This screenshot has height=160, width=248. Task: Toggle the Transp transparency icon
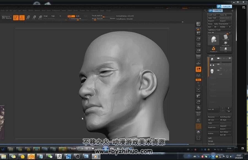click(198, 120)
